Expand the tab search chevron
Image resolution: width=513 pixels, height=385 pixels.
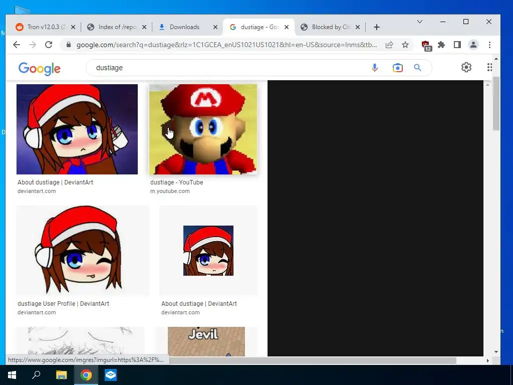click(420, 22)
